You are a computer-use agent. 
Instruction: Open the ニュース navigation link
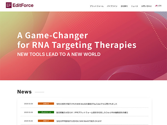coord(134,6)
